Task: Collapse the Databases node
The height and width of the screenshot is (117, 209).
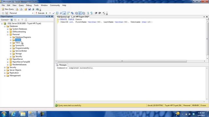Action: [x=5, y=26]
